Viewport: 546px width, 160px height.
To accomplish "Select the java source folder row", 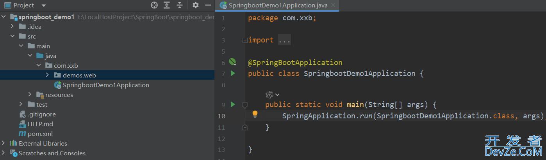I will [x=107, y=56].
